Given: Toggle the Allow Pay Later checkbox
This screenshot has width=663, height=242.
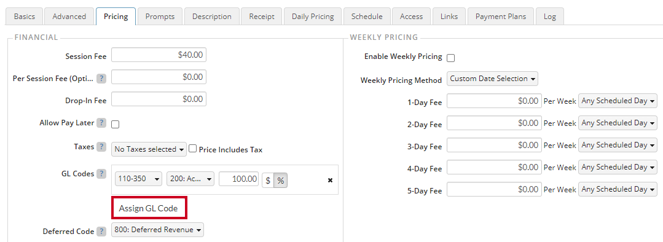Looking at the screenshot, I should [115, 125].
